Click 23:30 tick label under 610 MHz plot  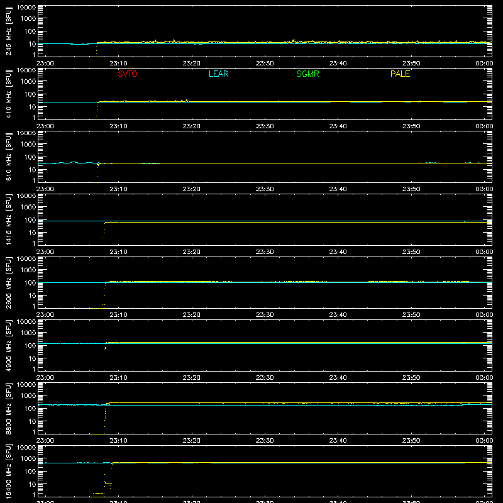pos(265,189)
